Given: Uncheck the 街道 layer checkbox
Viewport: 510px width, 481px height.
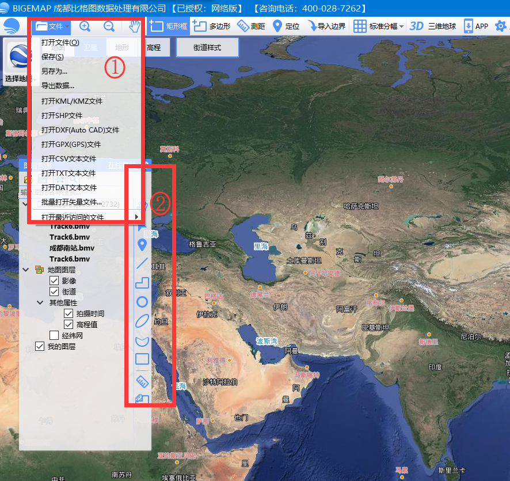Looking at the screenshot, I should click(54, 291).
